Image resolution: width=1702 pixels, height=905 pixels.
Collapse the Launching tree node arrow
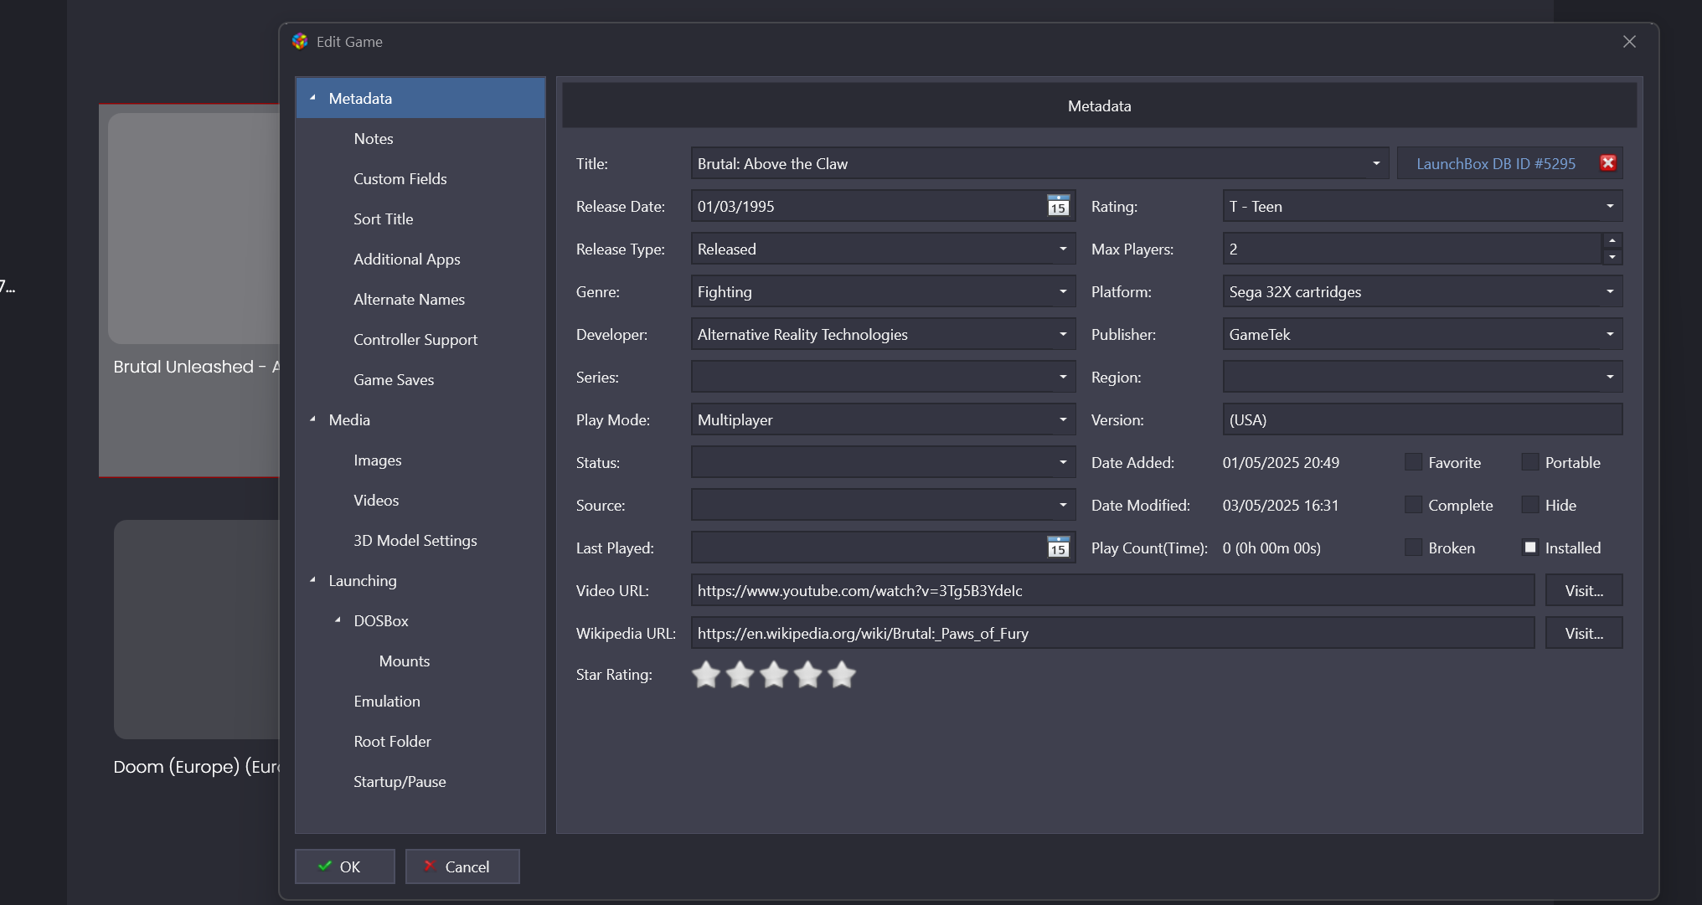point(313,580)
